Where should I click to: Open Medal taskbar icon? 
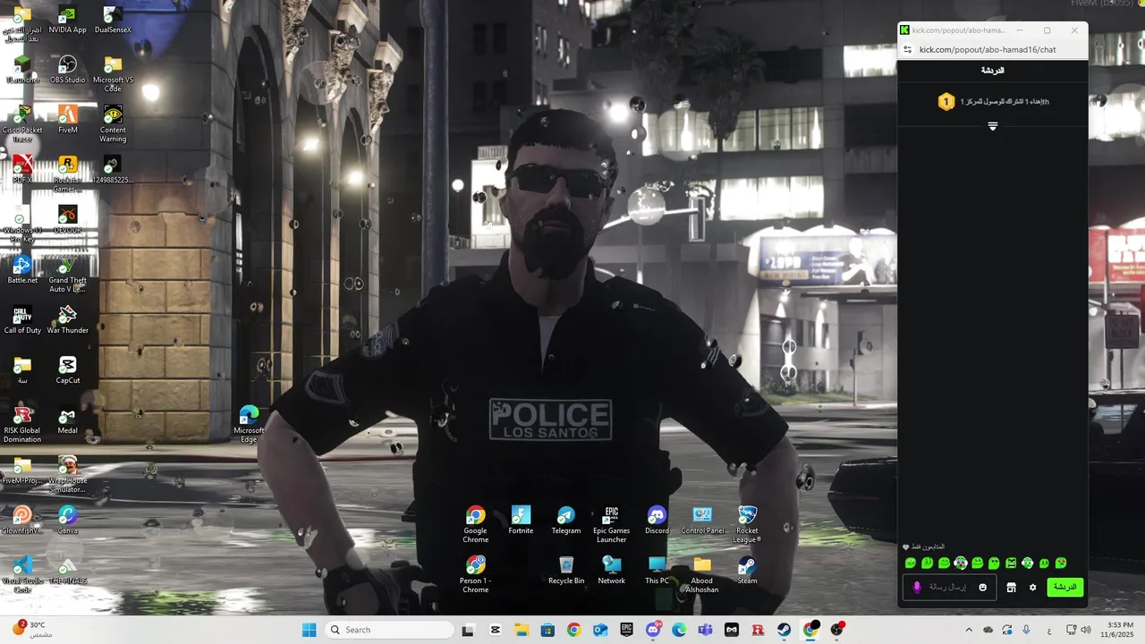732,630
